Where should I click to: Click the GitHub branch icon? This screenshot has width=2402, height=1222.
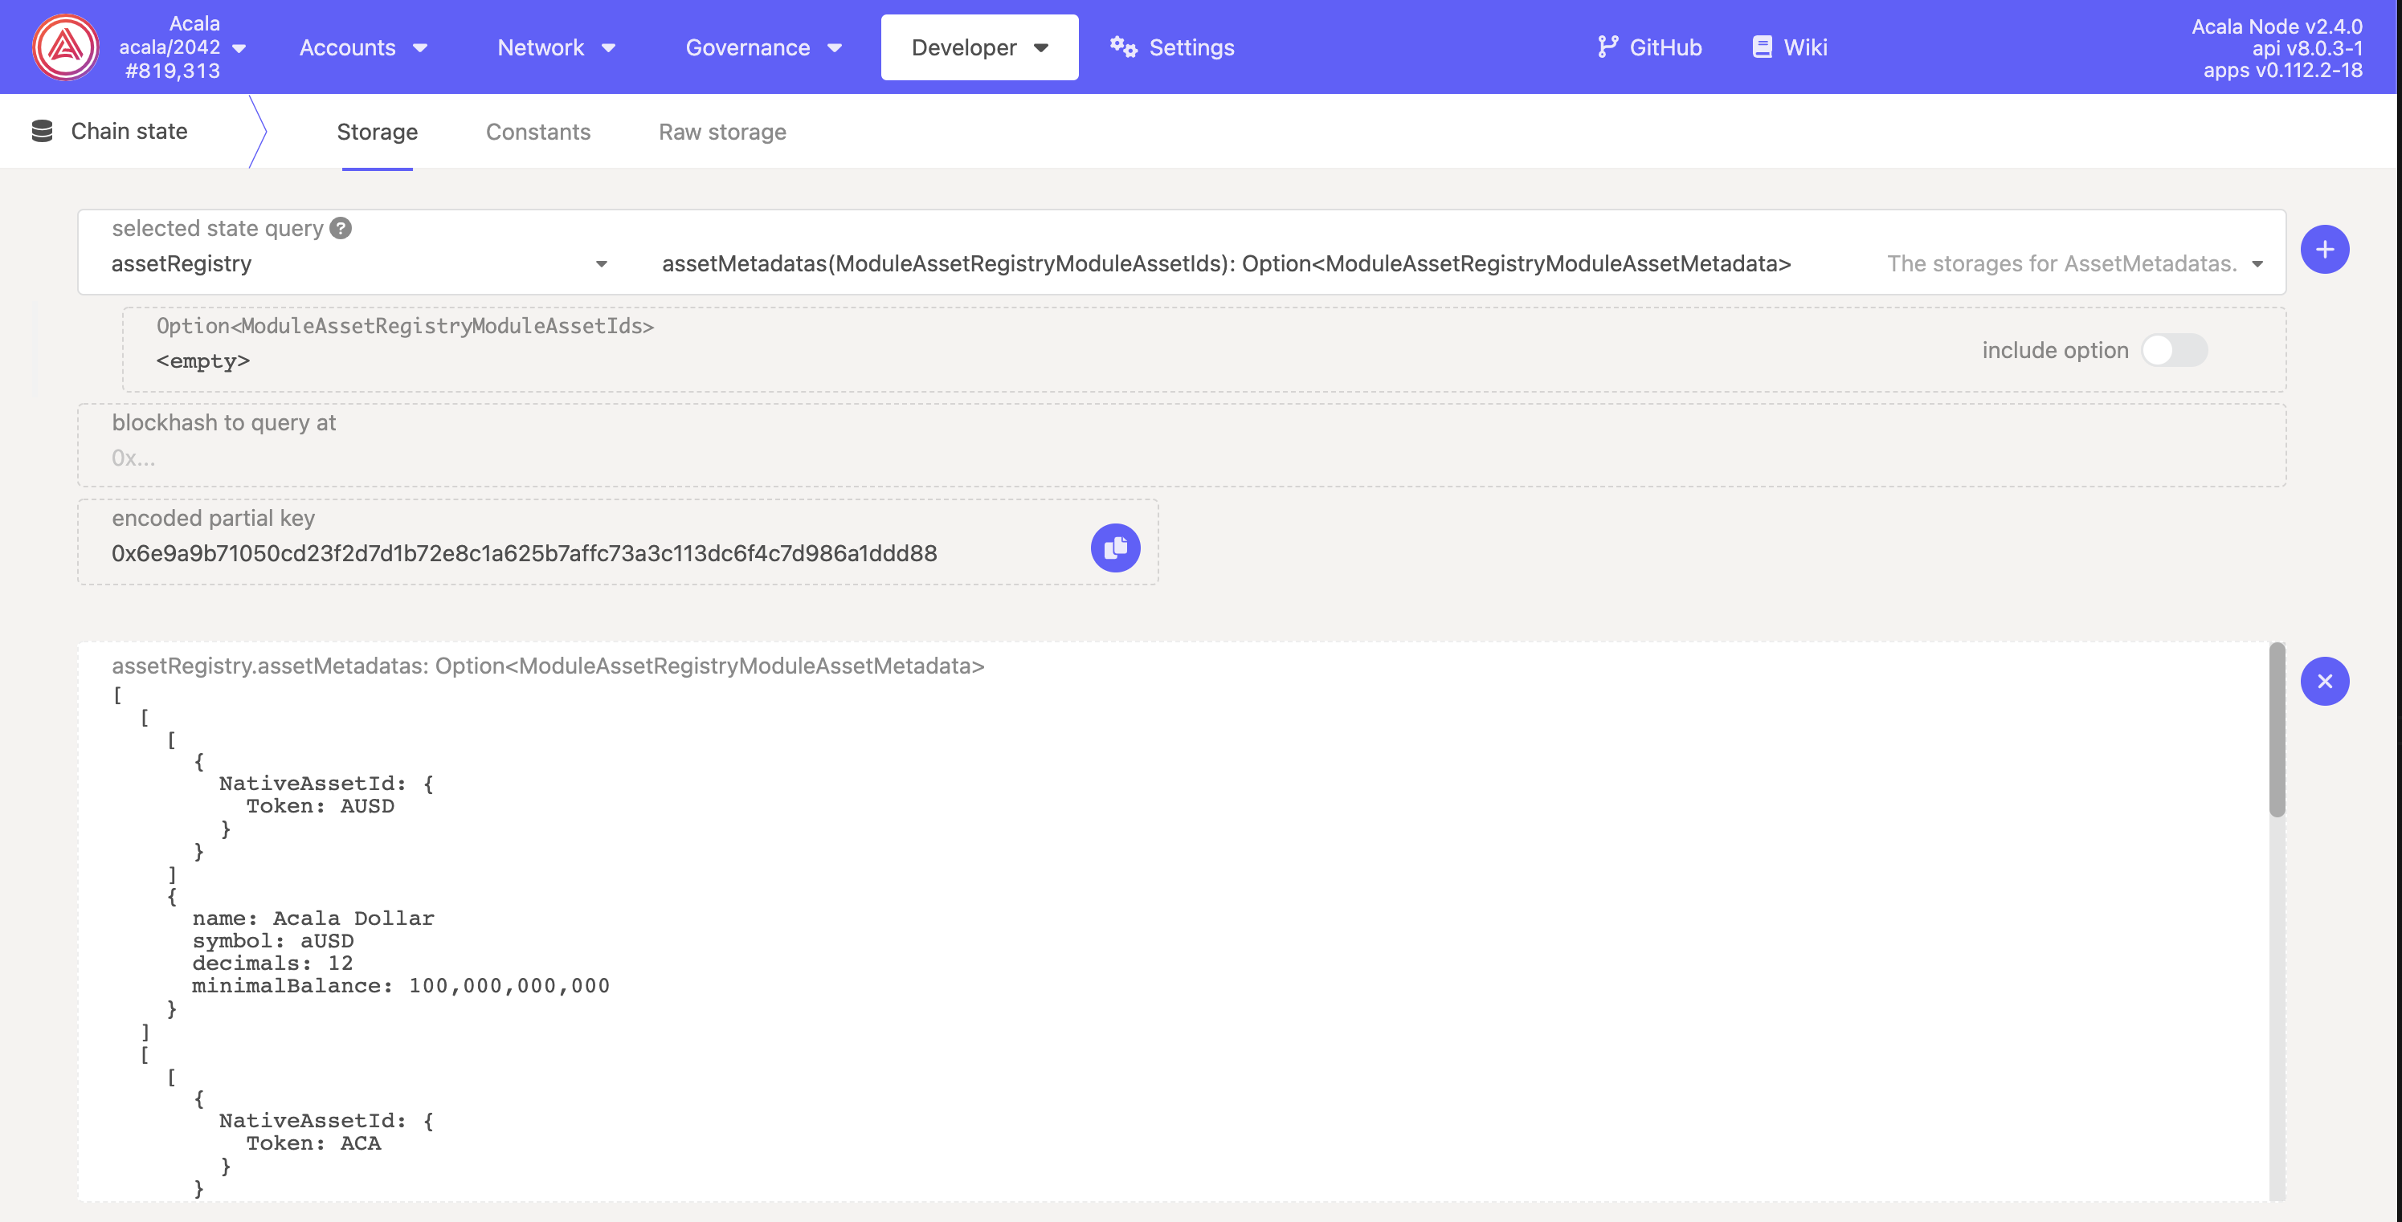point(1607,47)
